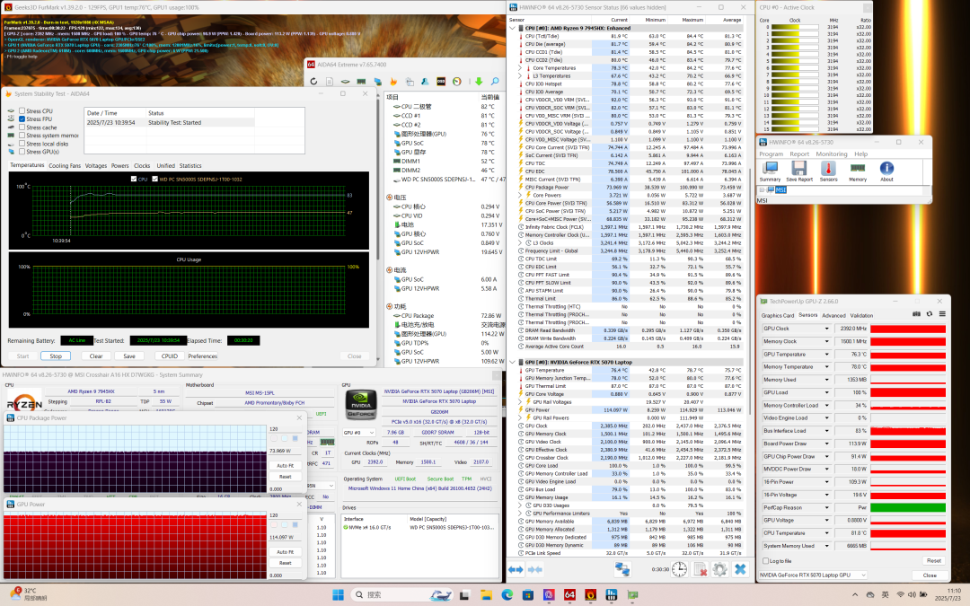
Task: Switch to the Advanced tab in GPU-Z
Action: (833, 315)
